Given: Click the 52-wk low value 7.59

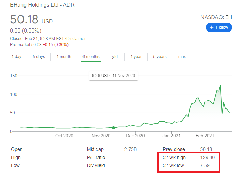Looking at the screenshot, I should (205, 165).
